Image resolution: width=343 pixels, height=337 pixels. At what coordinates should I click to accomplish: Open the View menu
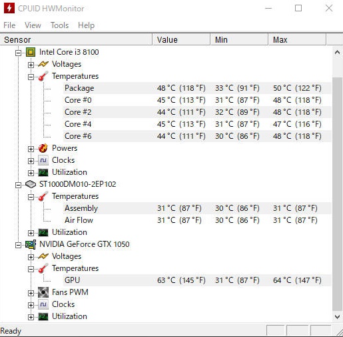(33, 25)
